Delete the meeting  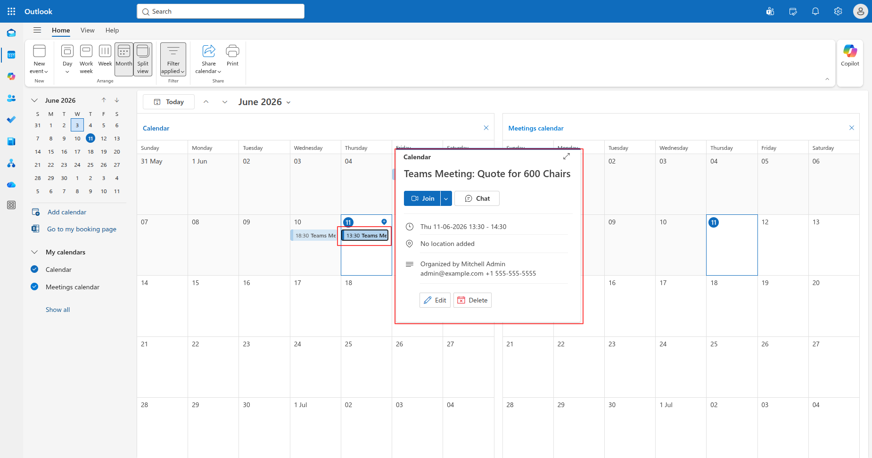[472, 300]
